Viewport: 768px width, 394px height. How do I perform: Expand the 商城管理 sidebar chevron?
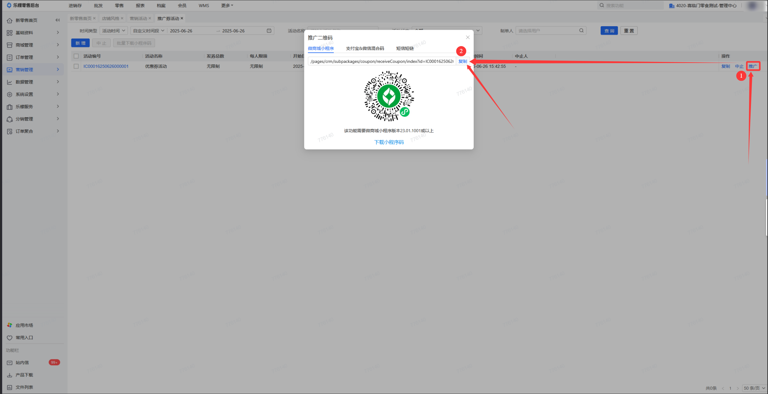(58, 45)
